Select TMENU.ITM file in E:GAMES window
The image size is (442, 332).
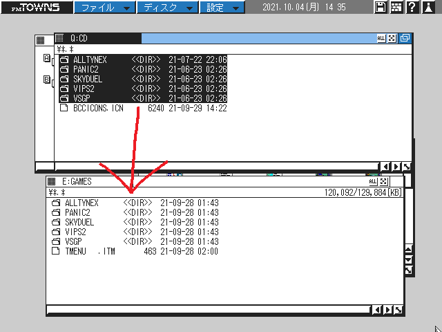135,251
